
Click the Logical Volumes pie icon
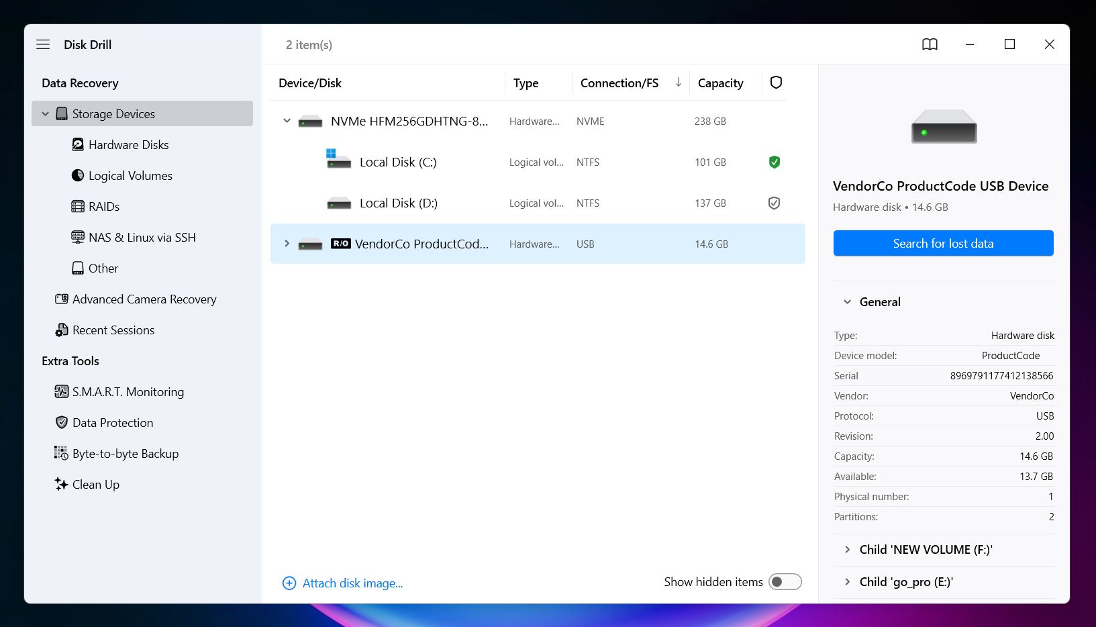pyautogui.click(x=78, y=175)
